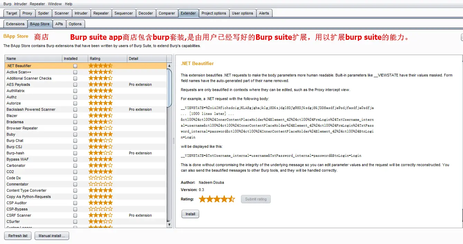Select the CSurfer extension row
Screen dimensions: 463x244
[86, 222]
